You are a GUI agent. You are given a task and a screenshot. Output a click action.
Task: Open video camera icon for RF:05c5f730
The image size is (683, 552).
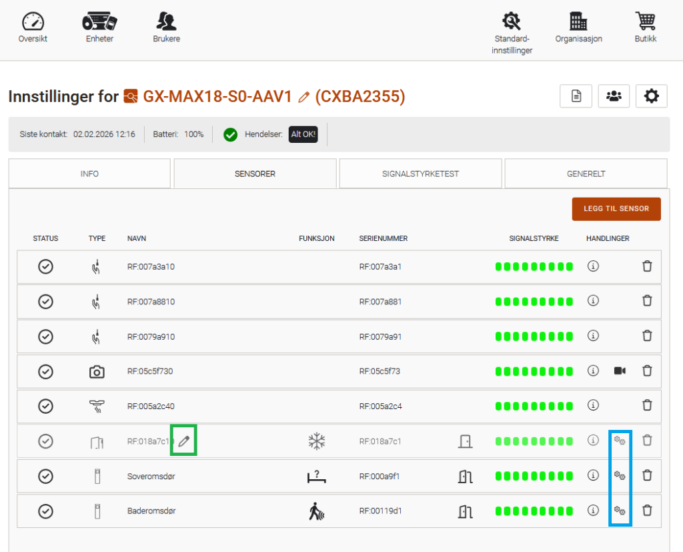point(620,370)
